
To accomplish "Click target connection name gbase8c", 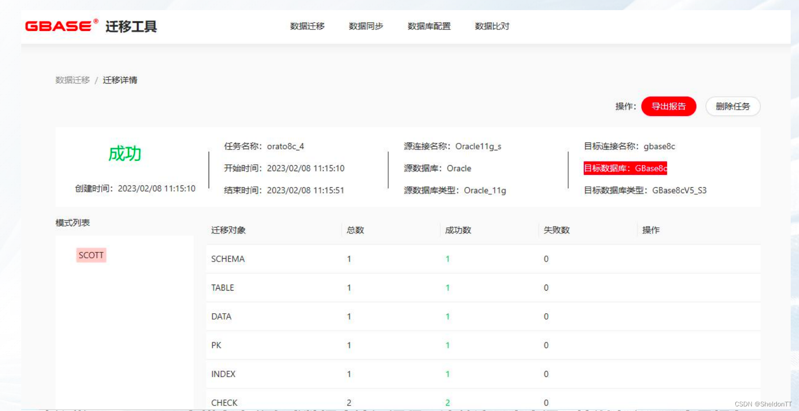I will [x=659, y=146].
